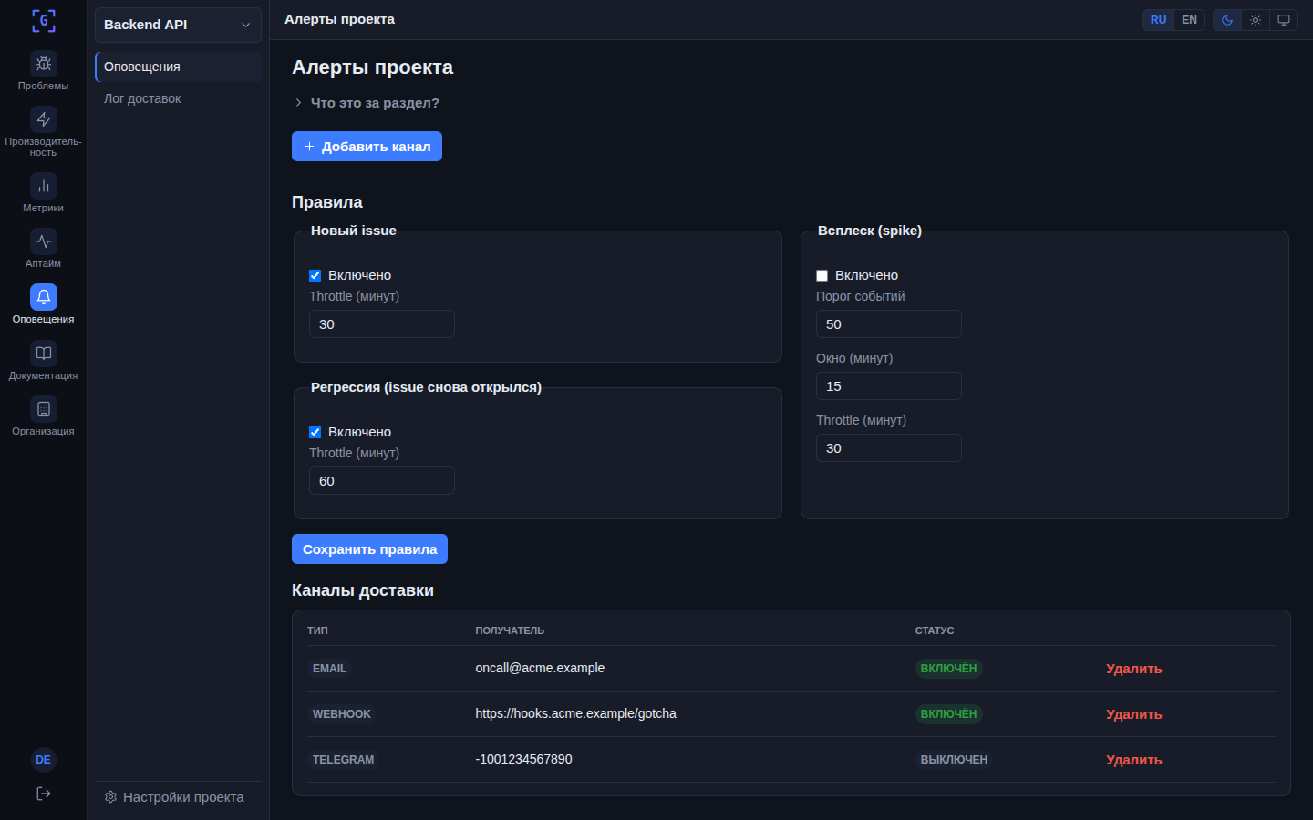1313x820 pixels.
Task: Click recipient -1001234567890
Action: [523, 759]
